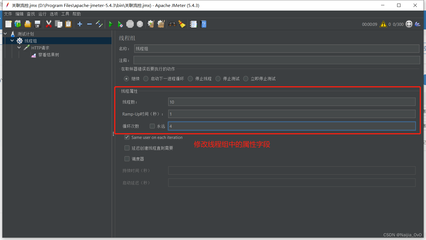Select the 立即停止测试 radio button

[246, 79]
